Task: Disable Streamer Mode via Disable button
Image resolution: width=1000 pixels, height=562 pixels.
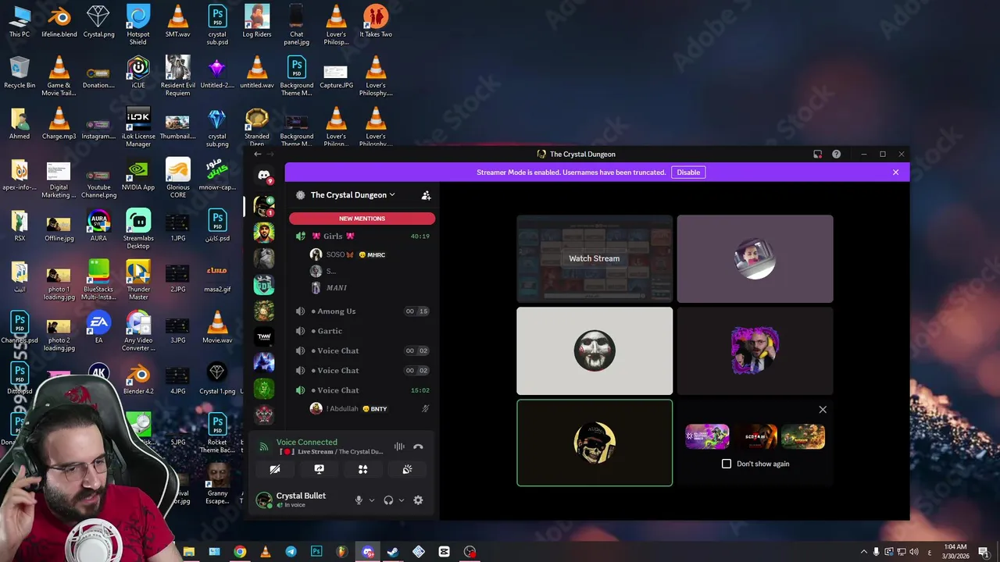Action: (x=688, y=172)
